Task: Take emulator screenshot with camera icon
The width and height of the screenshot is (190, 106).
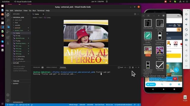Action: point(186,40)
